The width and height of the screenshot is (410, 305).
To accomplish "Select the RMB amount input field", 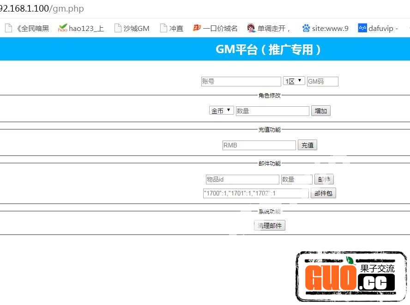I will 259,145.
